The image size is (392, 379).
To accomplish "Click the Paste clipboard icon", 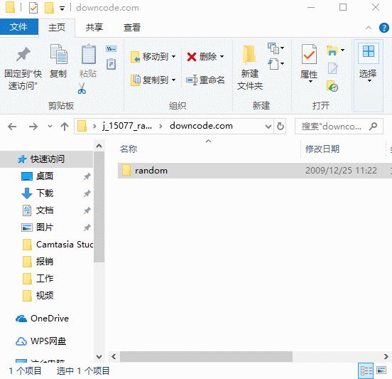I will (89, 54).
